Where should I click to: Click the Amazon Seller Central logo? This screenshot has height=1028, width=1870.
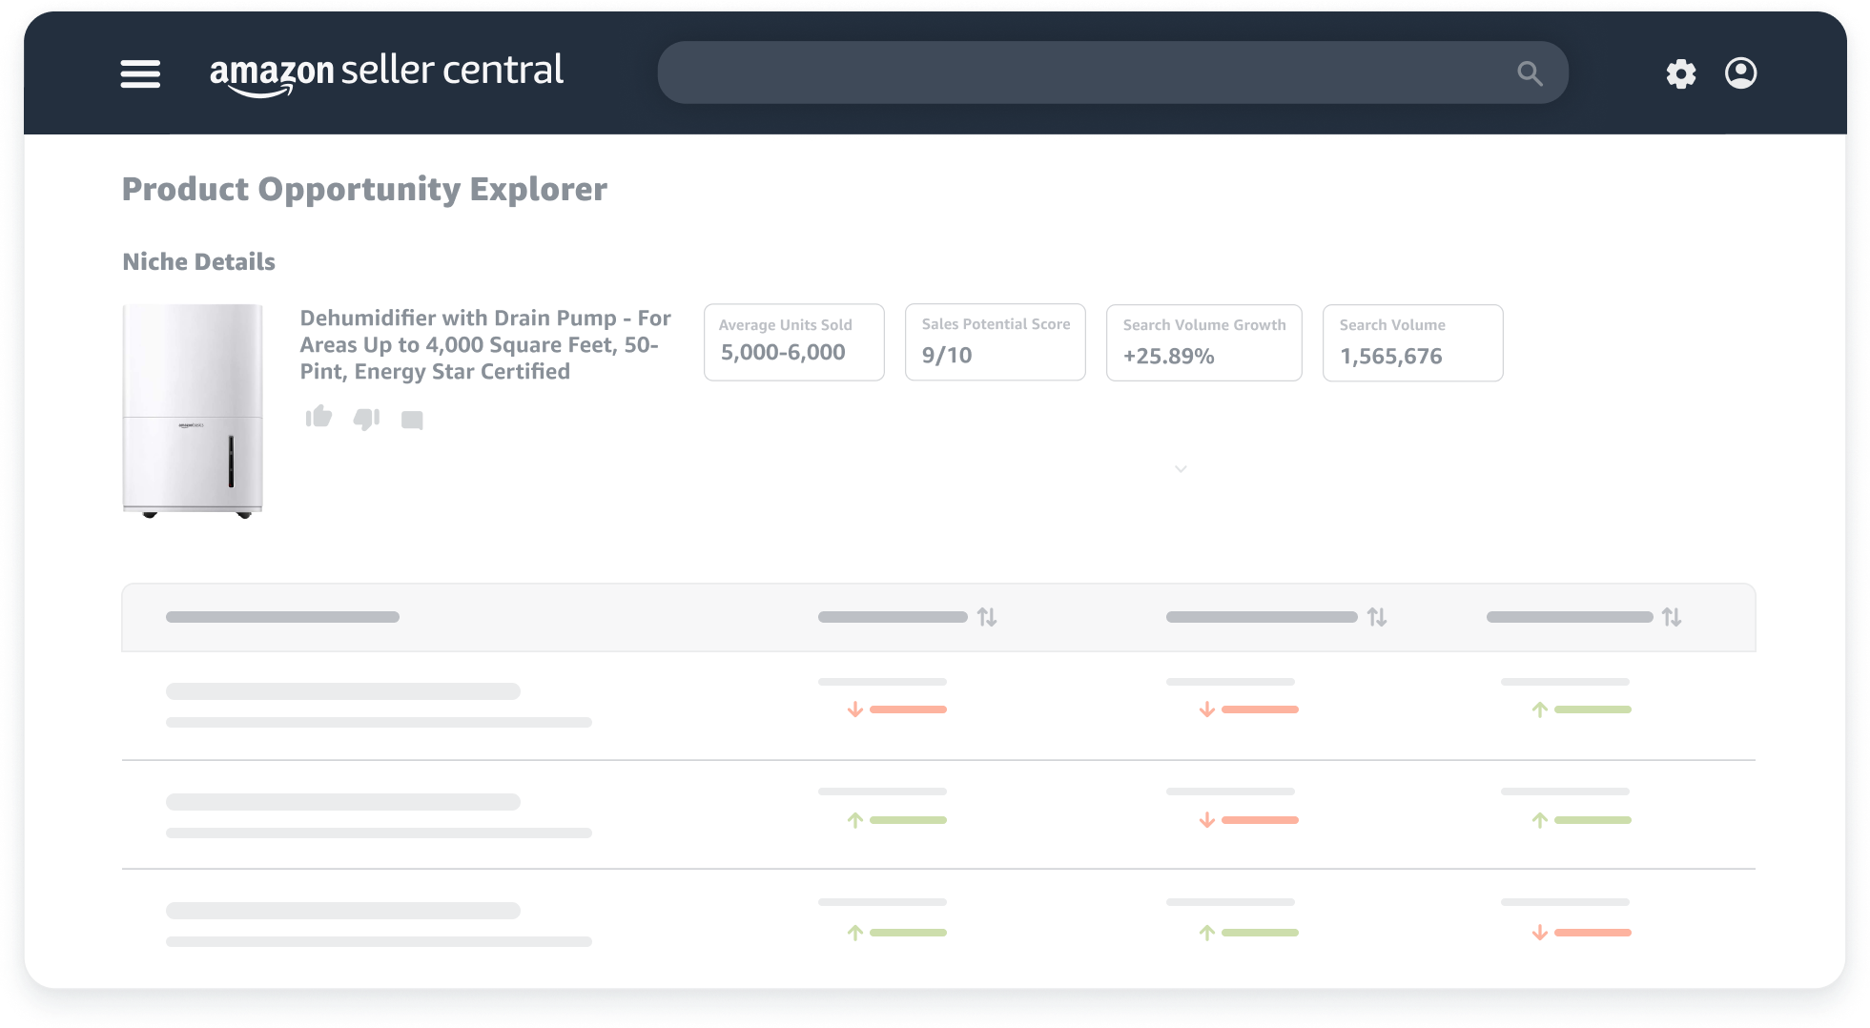click(386, 73)
